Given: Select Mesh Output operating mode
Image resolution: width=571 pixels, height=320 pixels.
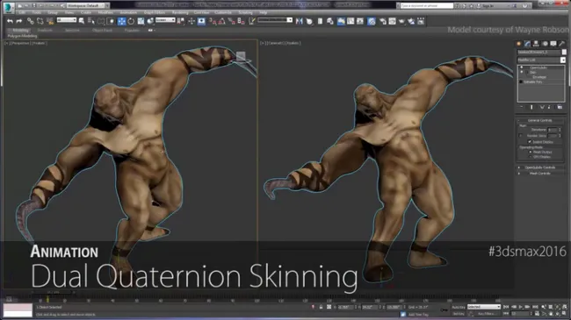Looking at the screenshot, I should 531,152.
